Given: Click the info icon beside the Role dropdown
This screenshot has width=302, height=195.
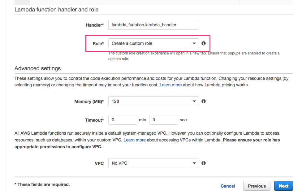Looking at the screenshot, I should tap(204, 43).
